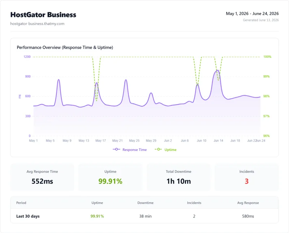Click the Downtime column header

(x=146, y=203)
